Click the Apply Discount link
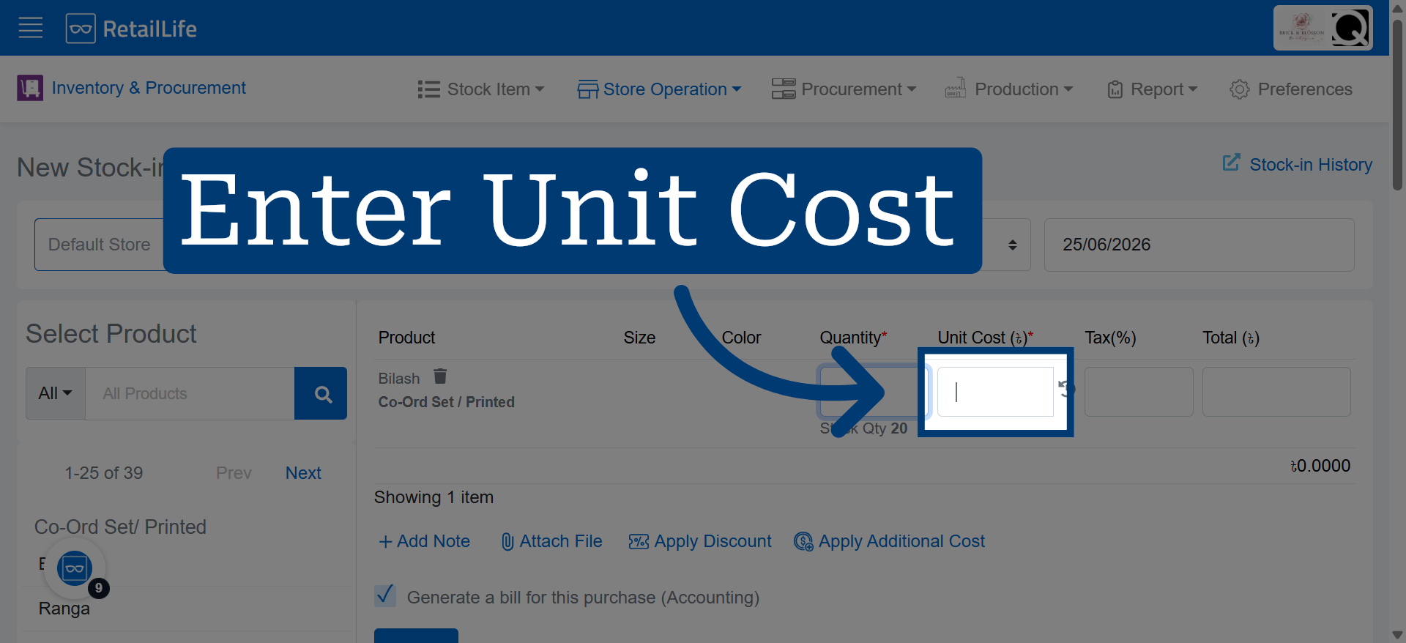 pos(700,541)
